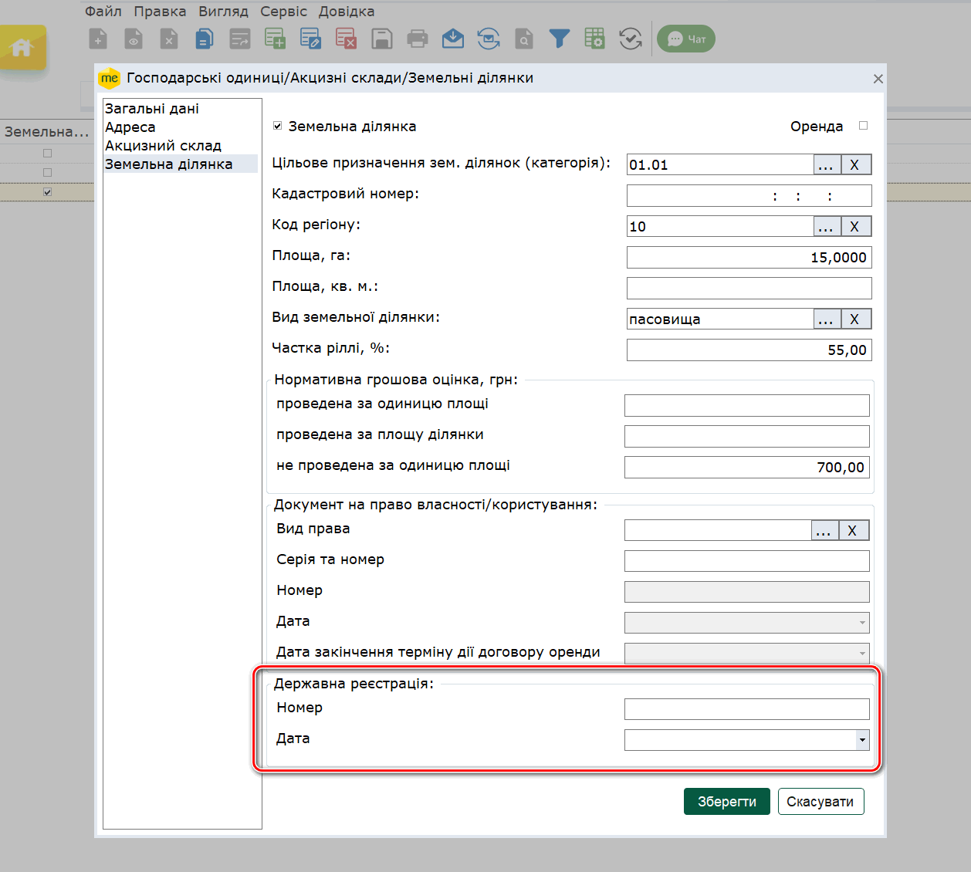Image resolution: width=971 pixels, height=872 pixels.
Task: Click the blue filter funnel icon
Action: pyautogui.click(x=559, y=39)
